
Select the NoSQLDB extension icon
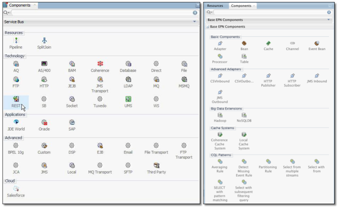244,115
